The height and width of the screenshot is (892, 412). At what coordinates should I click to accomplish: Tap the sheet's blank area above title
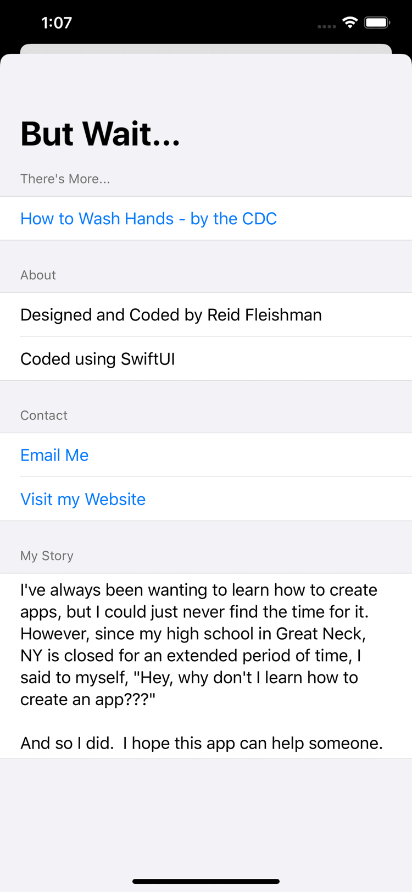206,82
